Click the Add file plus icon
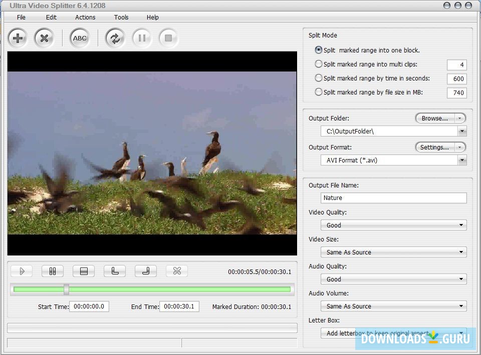The image size is (481, 355). point(18,38)
